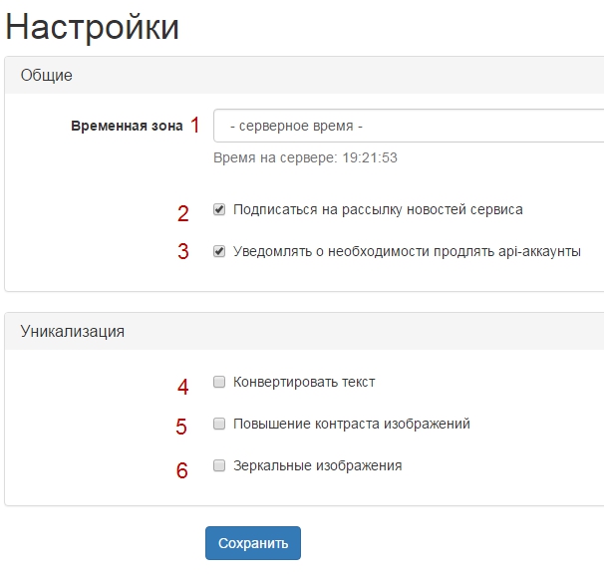
Task: Open the «Временная зона» dropdown
Action: click(409, 127)
